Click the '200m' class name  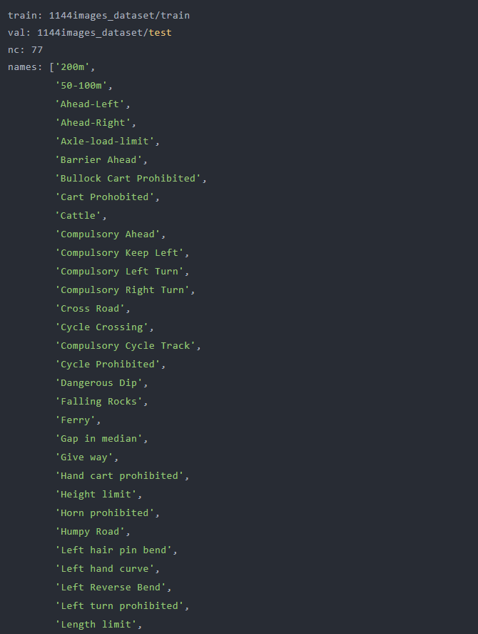72,66
